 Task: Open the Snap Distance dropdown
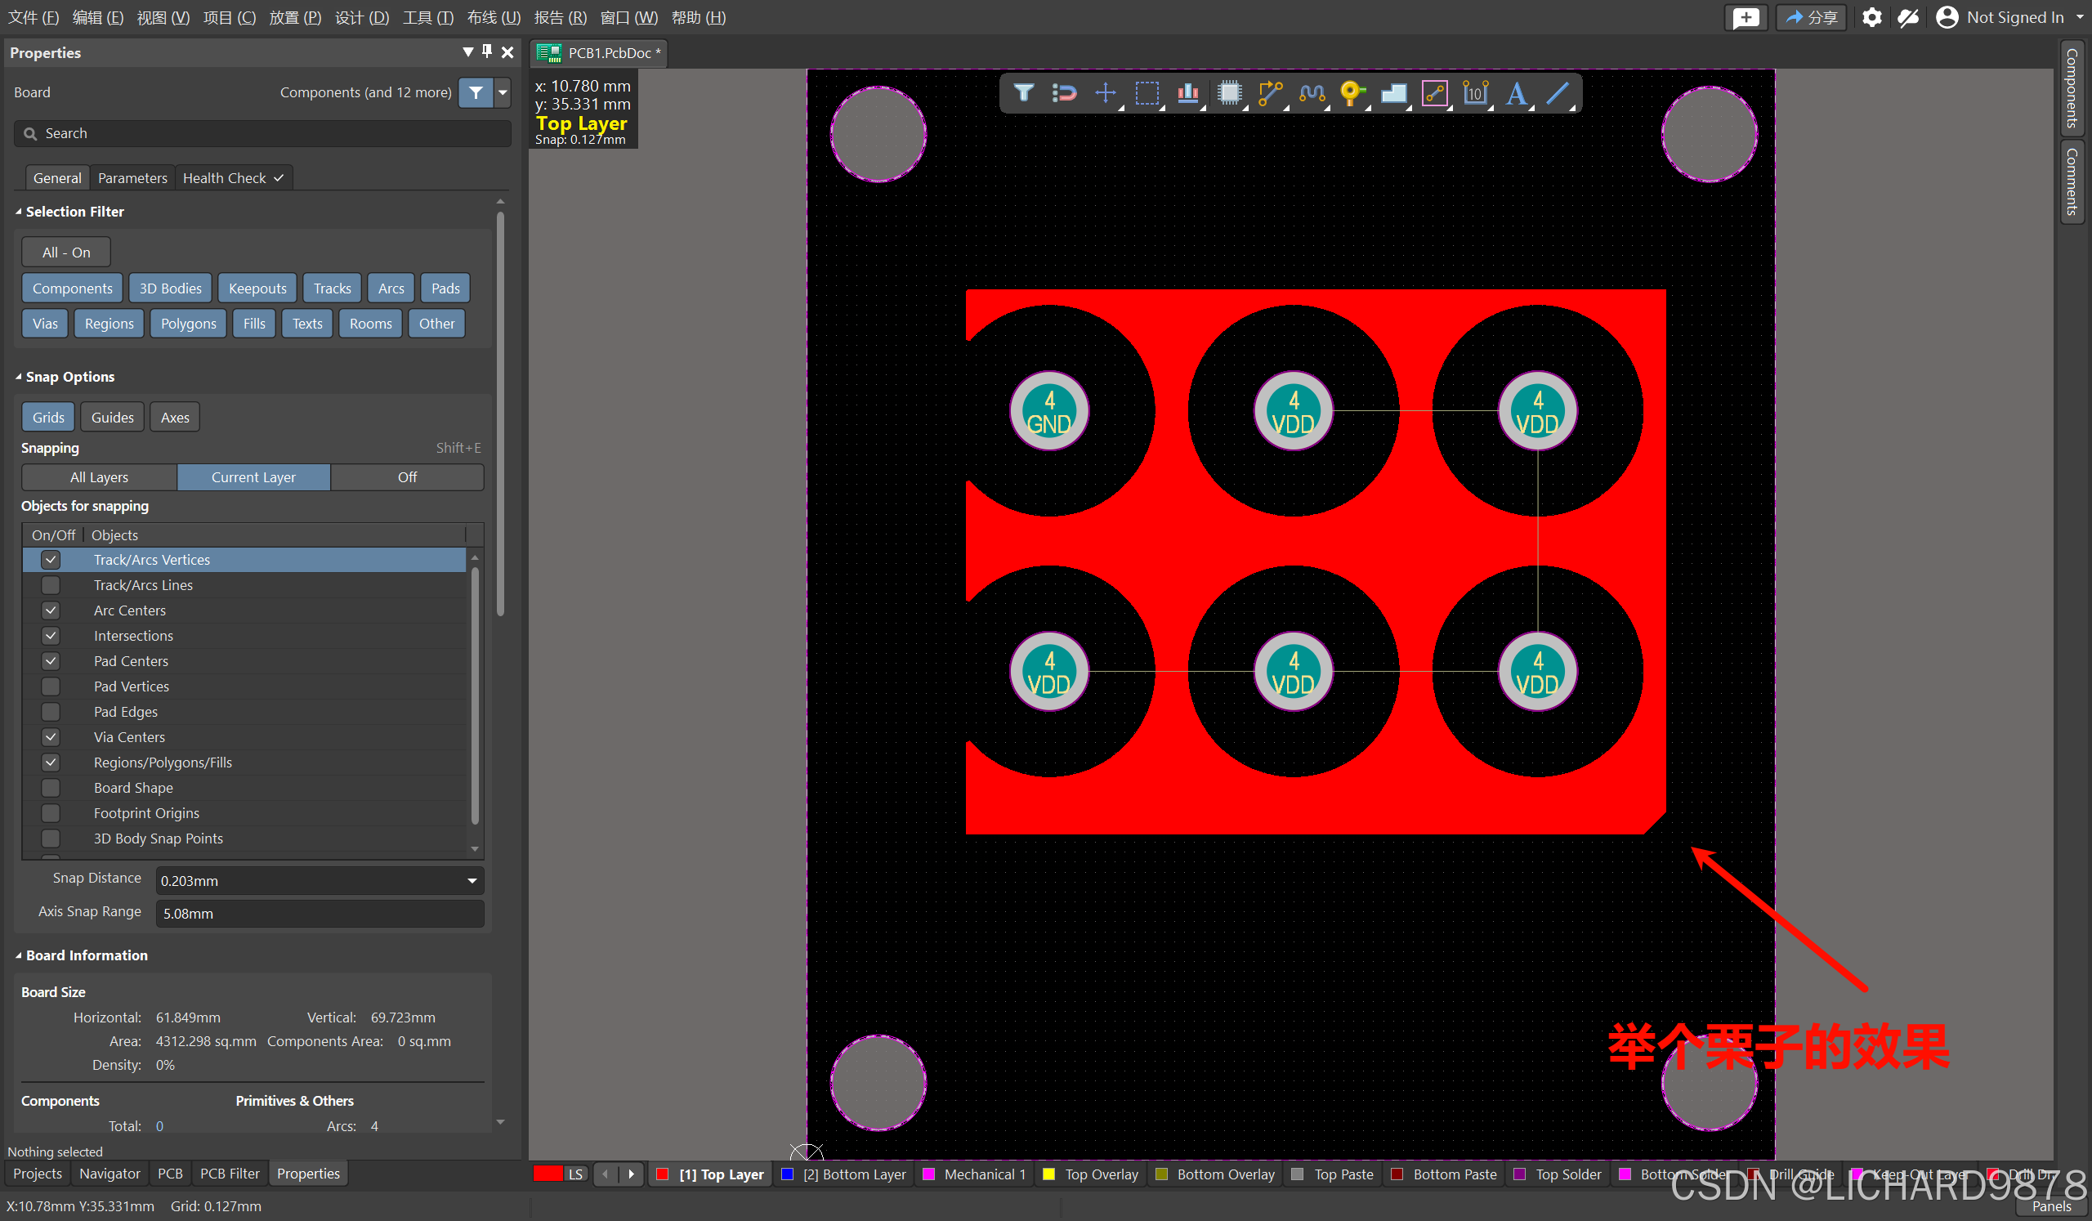coord(472,881)
